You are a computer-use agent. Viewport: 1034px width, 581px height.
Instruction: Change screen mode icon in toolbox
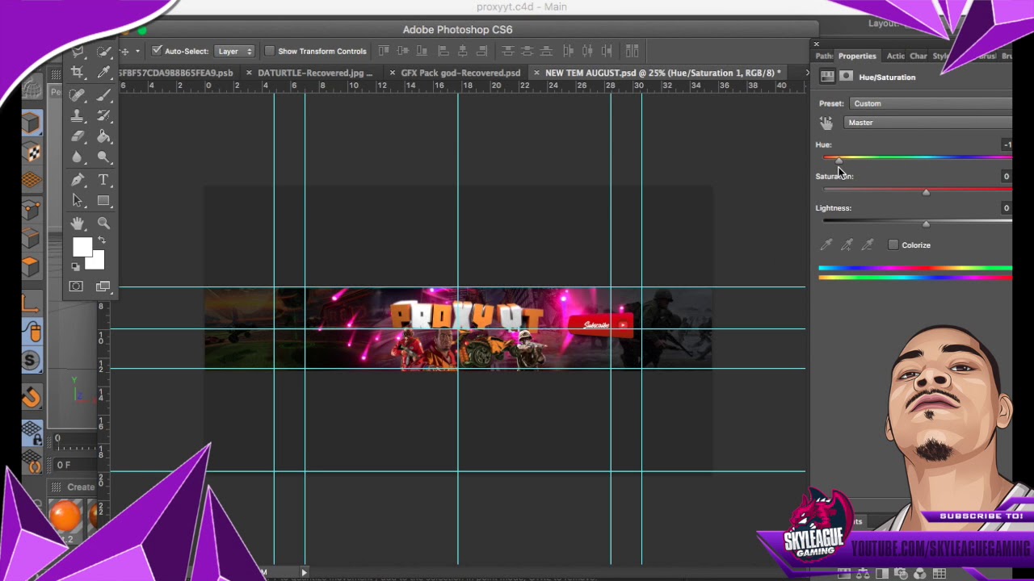[x=103, y=286]
